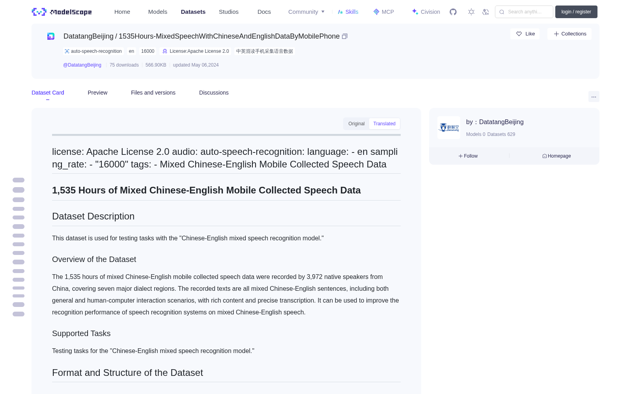Select the Files and versions tab
Image resolution: width=631 pixels, height=394 pixels.
153,93
